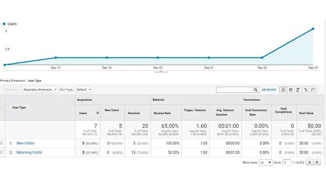The image size is (326, 186).
Task: Open help icon beside Users header
Action: tap(90, 113)
